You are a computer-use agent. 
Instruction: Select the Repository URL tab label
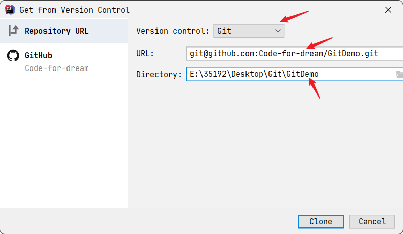(x=57, y=31)
